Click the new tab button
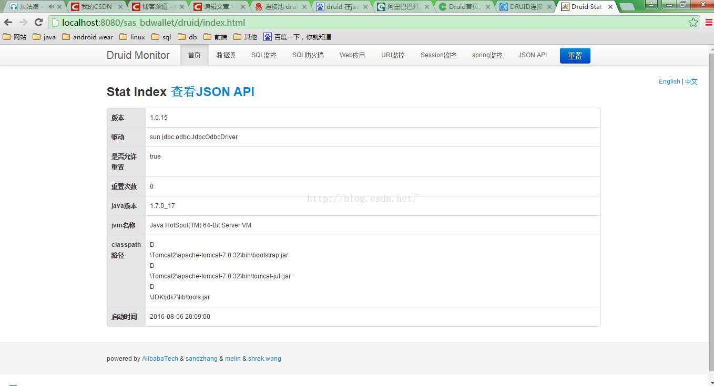The image size is (714, 386). click(627, 7)
